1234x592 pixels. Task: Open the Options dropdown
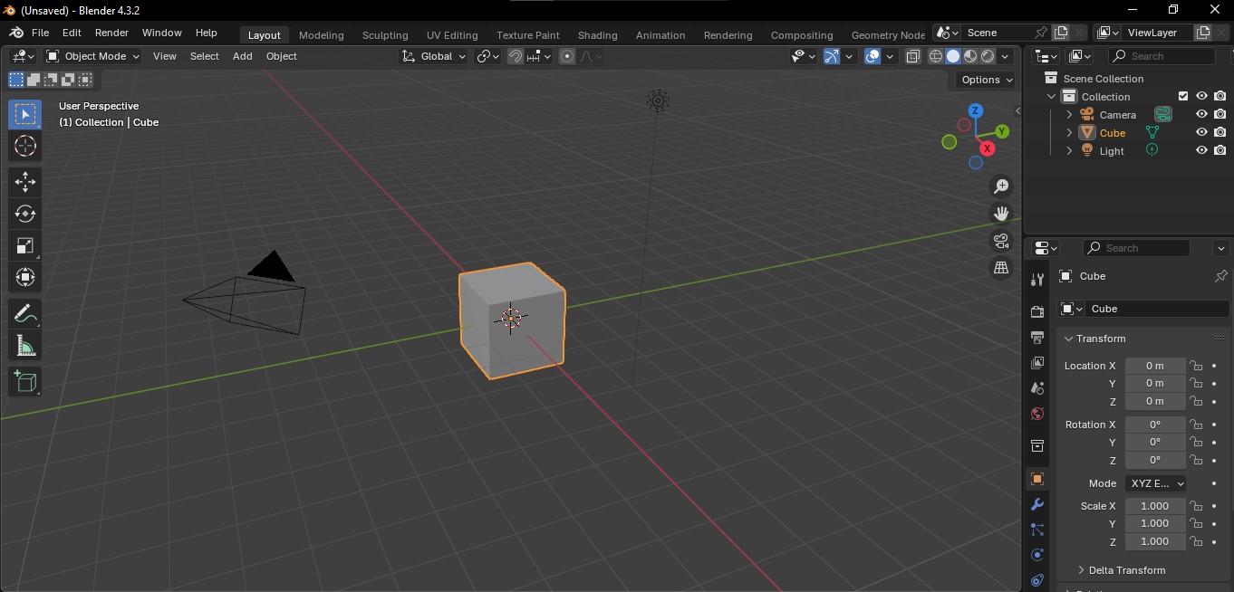pyautogui.click(x=987, y=80)
